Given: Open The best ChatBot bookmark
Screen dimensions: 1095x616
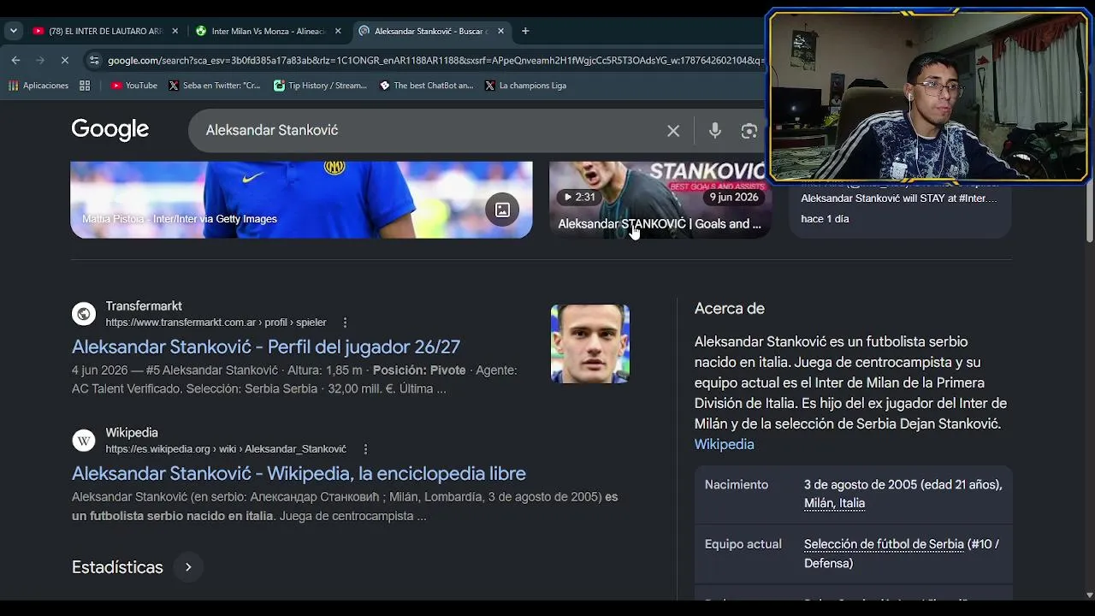Looking at the screenshot, I should (426, 86).
